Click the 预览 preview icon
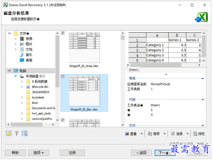Image resolution: width=213 pixels, height=160 pixels. pyautogui.click(x=195, y=134)
